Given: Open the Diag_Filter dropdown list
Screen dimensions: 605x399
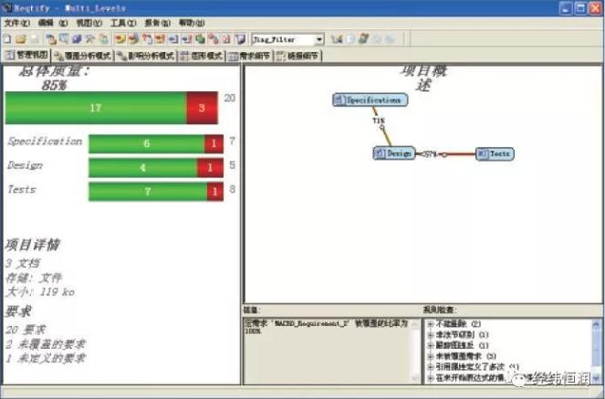Looking at the screenshot, I should click(x=319, y=39).
